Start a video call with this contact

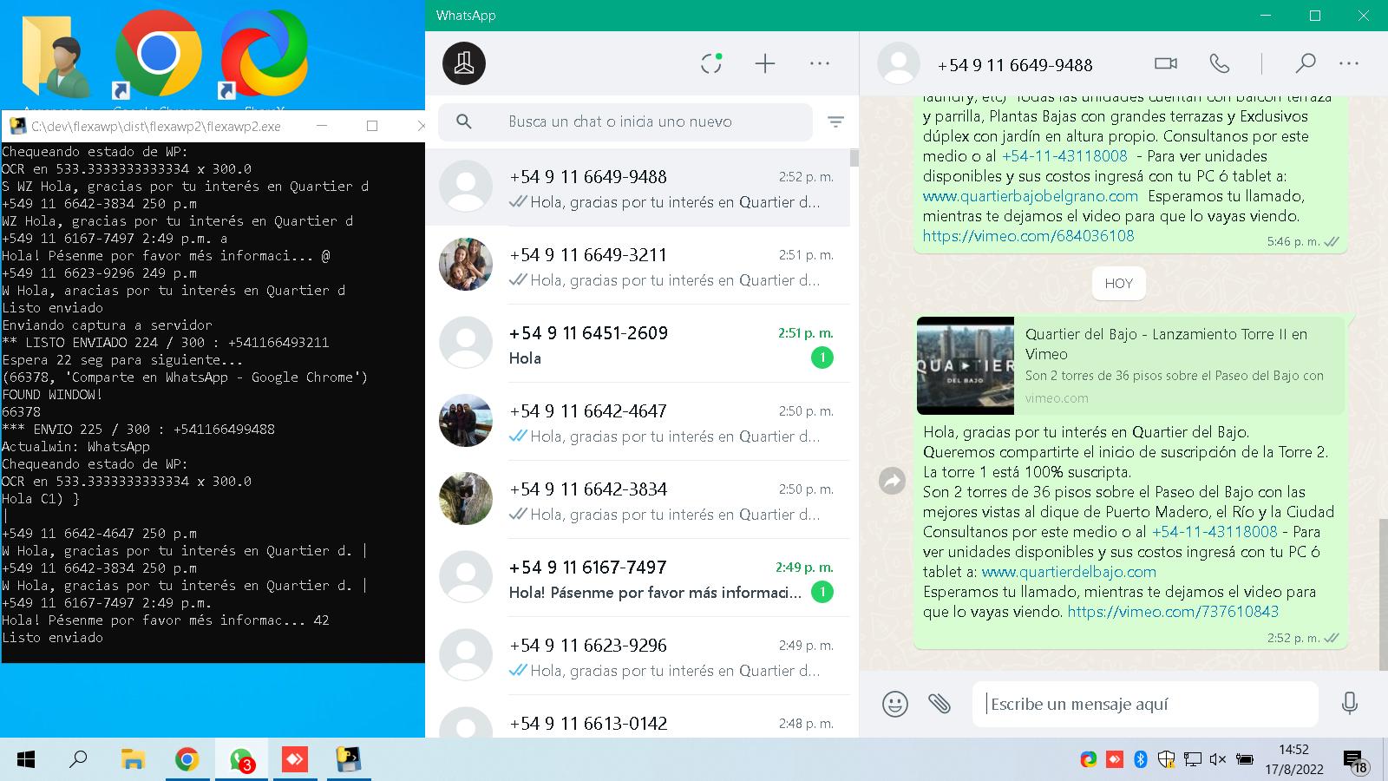point(1166,63)
